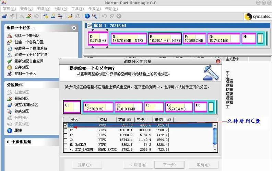272x171 pixels.
Task: Click the icon beside 创建一个备份分区
Action: pyautogui.click(x=10, y=42)
